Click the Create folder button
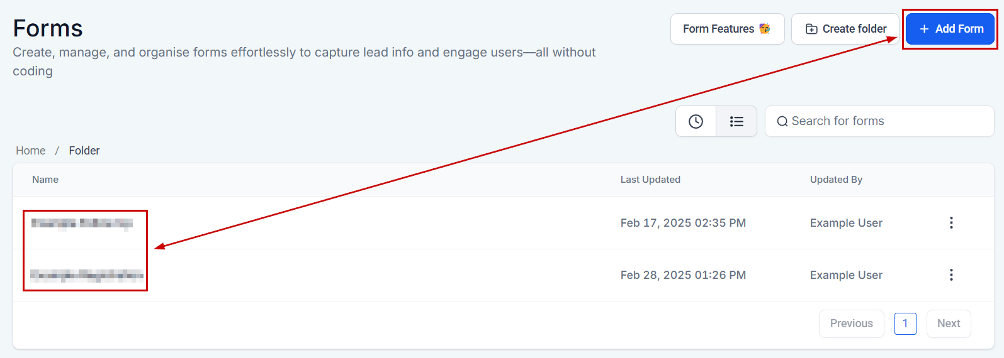The image size is (1004, 358). (845, 29)
